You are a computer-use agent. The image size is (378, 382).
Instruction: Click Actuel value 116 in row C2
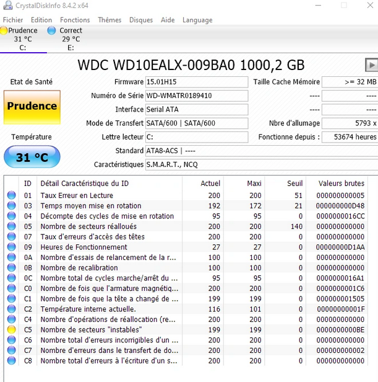(x=214, y=309)
